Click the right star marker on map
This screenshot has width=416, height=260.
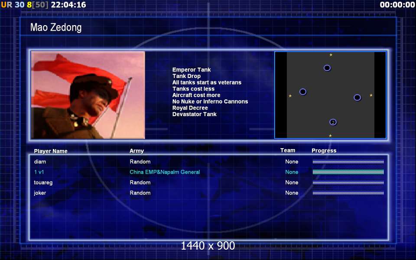(x=371, y=95)
